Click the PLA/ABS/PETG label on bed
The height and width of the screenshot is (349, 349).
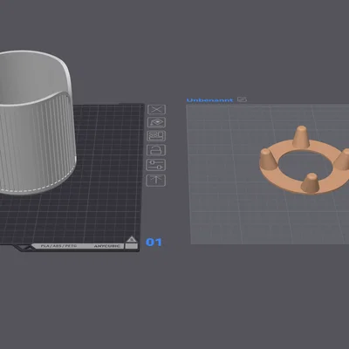(58, 246)
